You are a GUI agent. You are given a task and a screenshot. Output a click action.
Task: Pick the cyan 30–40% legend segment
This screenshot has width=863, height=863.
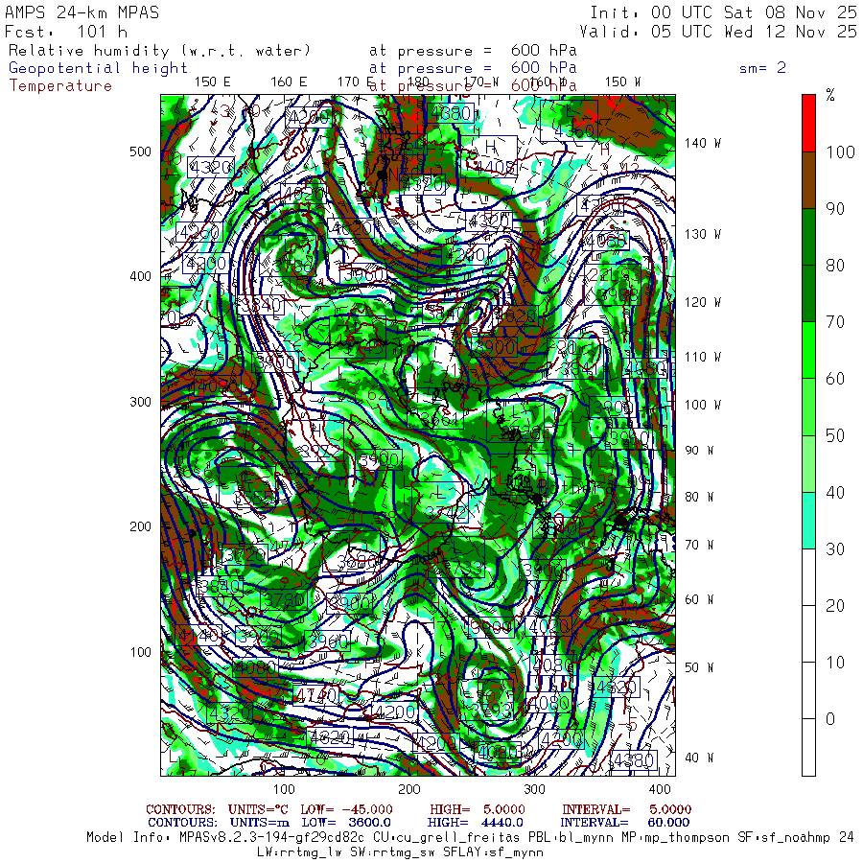pyautogui.click(x=808, y=520)
